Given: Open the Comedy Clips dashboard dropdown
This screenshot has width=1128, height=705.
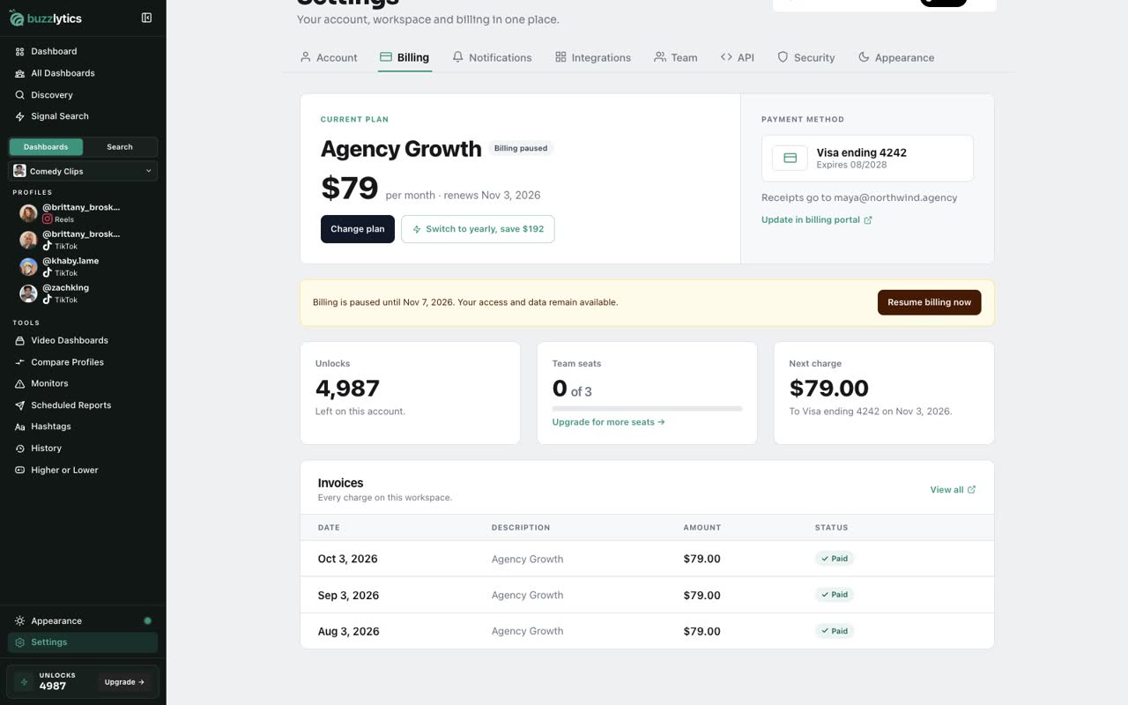Looking at the screenshot, I should point(83,171).
